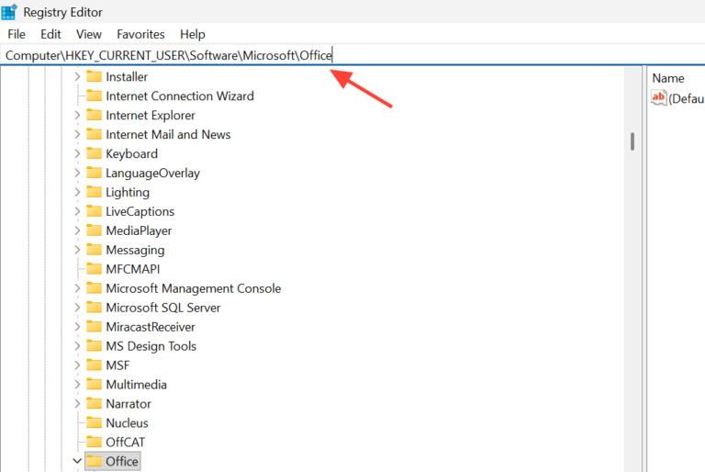This screenshot has height=472, width=705.
Task: Select the OffCAT key label
Action: click(x=126, y=443)
